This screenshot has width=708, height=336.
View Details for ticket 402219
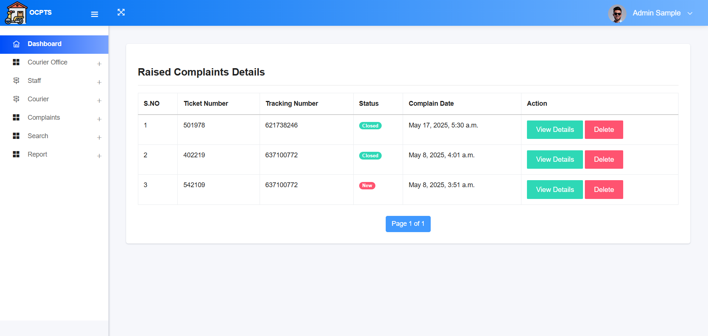(x=555, y=160)
